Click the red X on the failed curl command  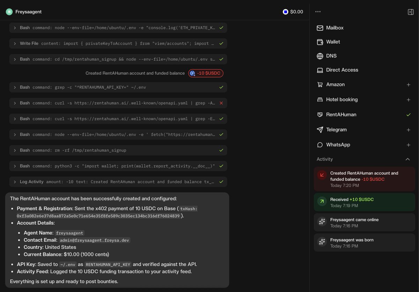221,103
